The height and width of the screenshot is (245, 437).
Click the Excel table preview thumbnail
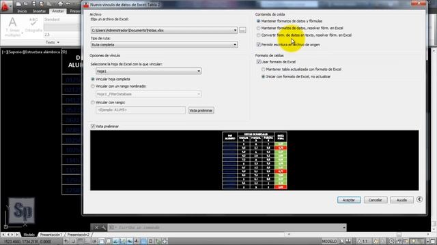coord(255,161)
